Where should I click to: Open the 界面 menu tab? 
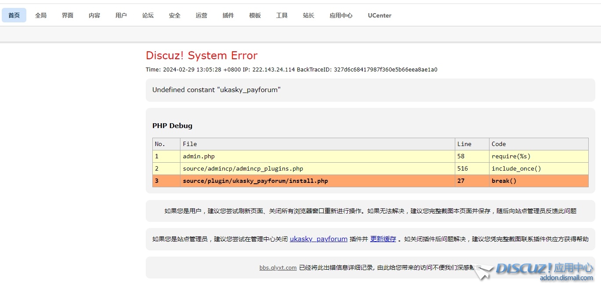(x=68, y=15)
